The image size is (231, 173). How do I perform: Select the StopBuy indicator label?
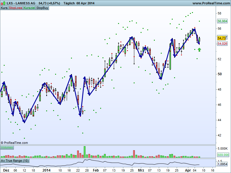[x=42, y=8]
